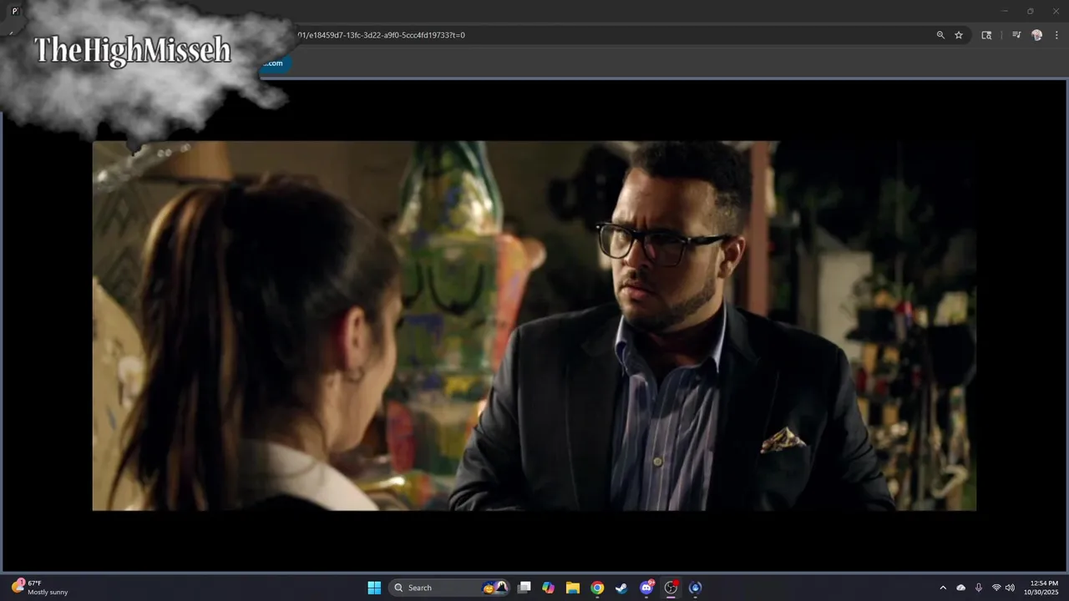Click the video frame to toggle playback
The height and width of the screenshot is (601, 1069).
pyautogui.click(x=534, y=326)
